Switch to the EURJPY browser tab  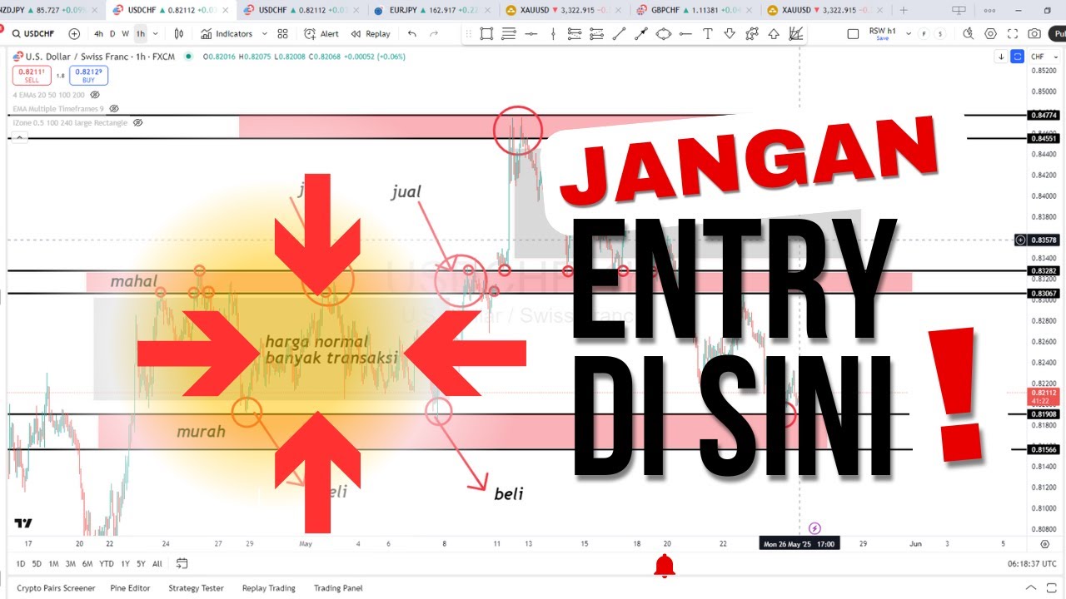click(x=433, y=10)
